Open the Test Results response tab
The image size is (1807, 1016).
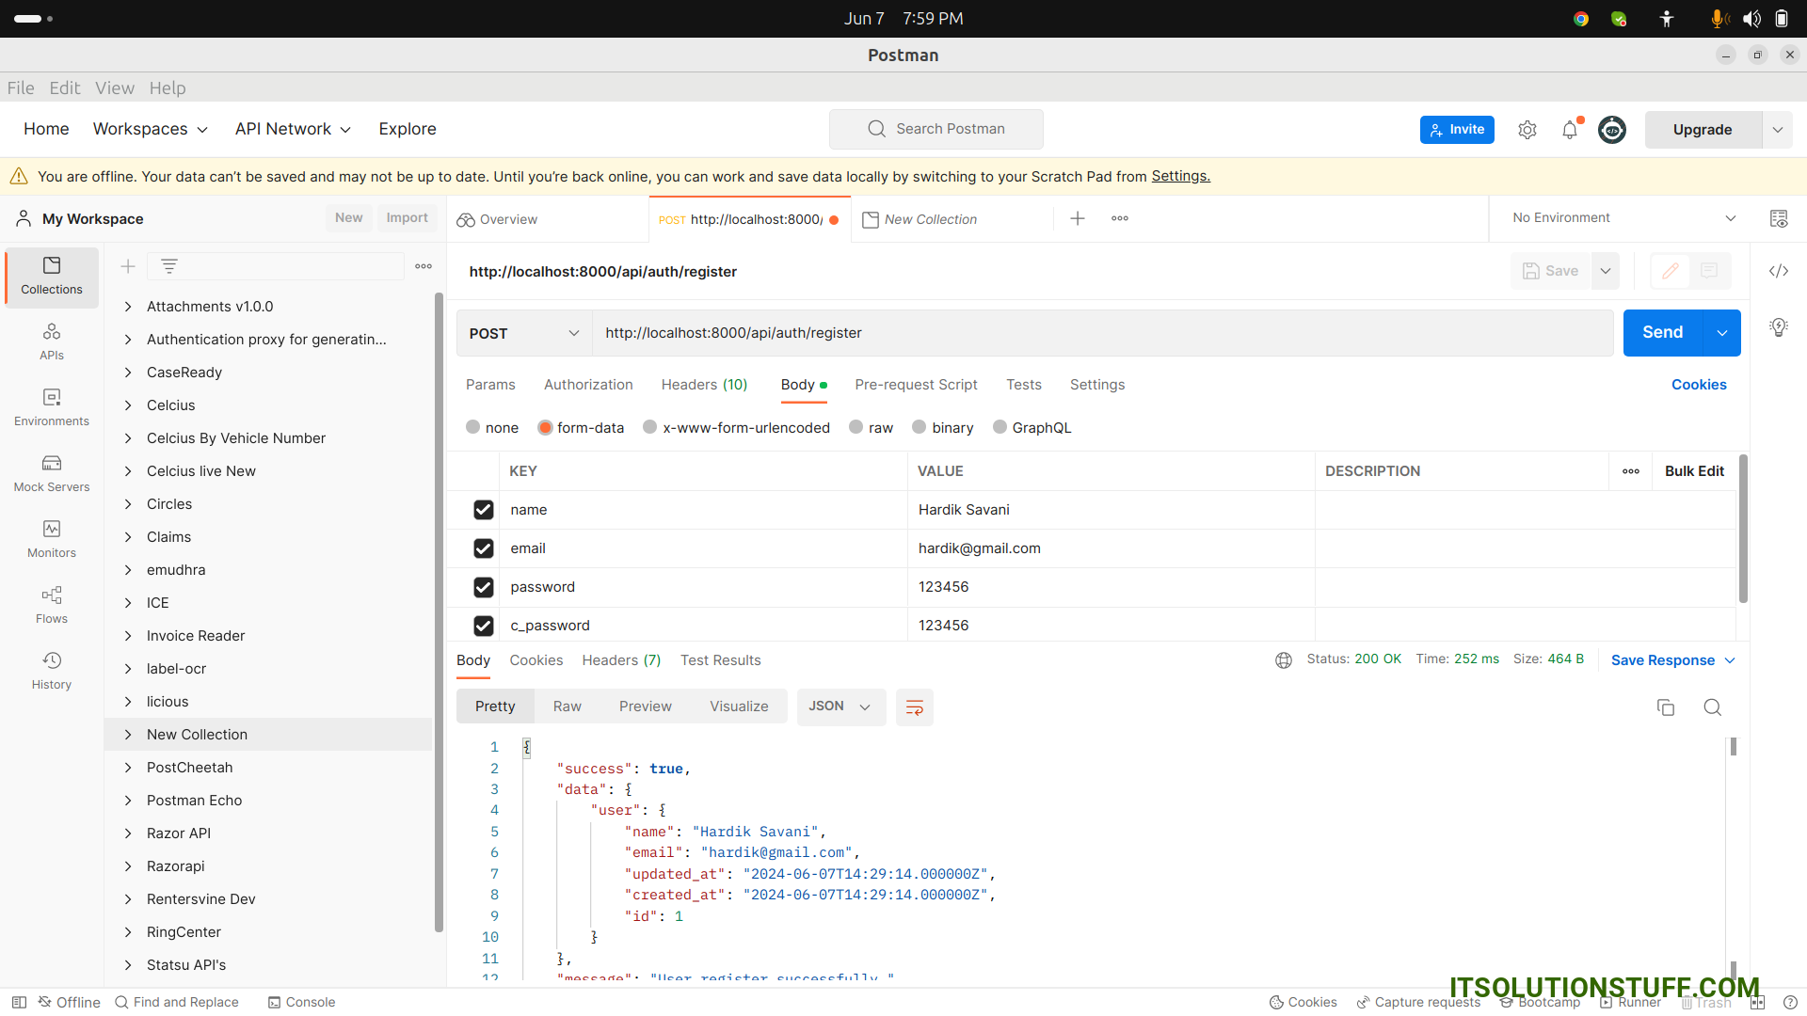tap(720, 660)
